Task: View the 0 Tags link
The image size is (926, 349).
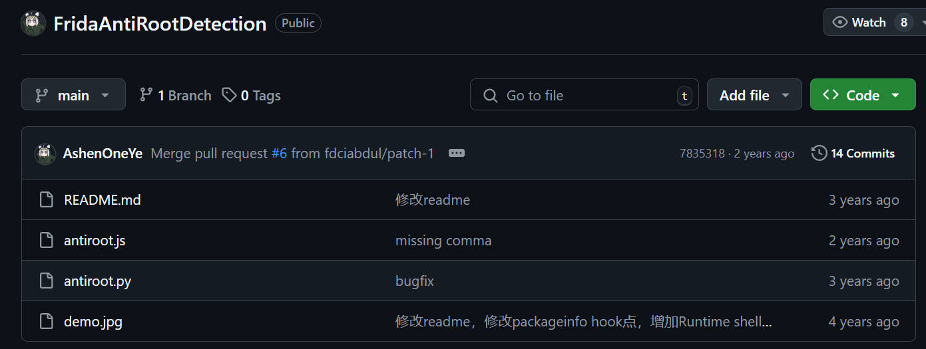Action: coord(252,96)
